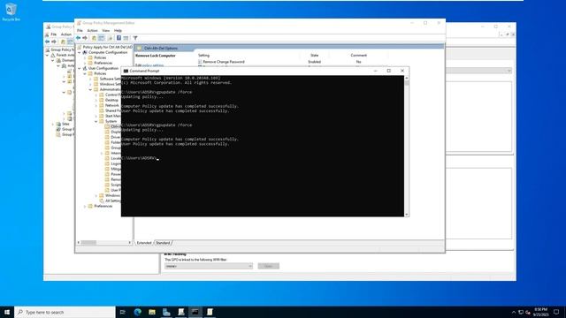The width and height of the screenshot is (566, 318).
Task: Open the notification center icon
Action: pos(556,312)
